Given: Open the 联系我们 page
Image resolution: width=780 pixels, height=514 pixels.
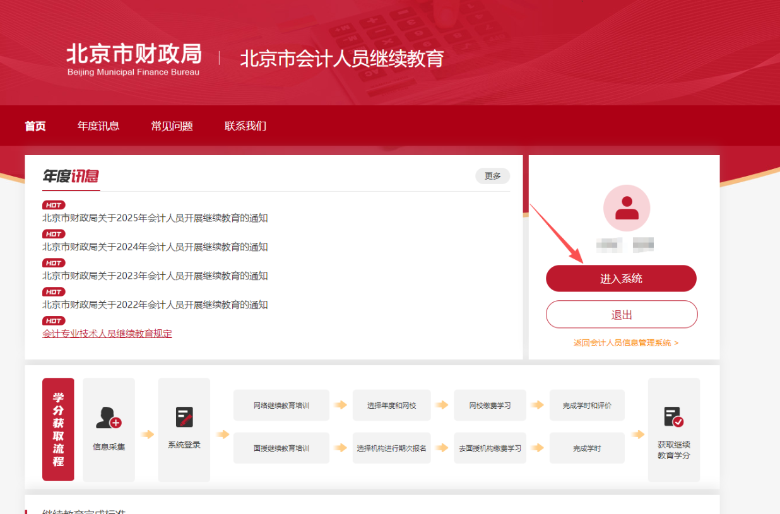Looking at the screenshot, I should [245, 126].
